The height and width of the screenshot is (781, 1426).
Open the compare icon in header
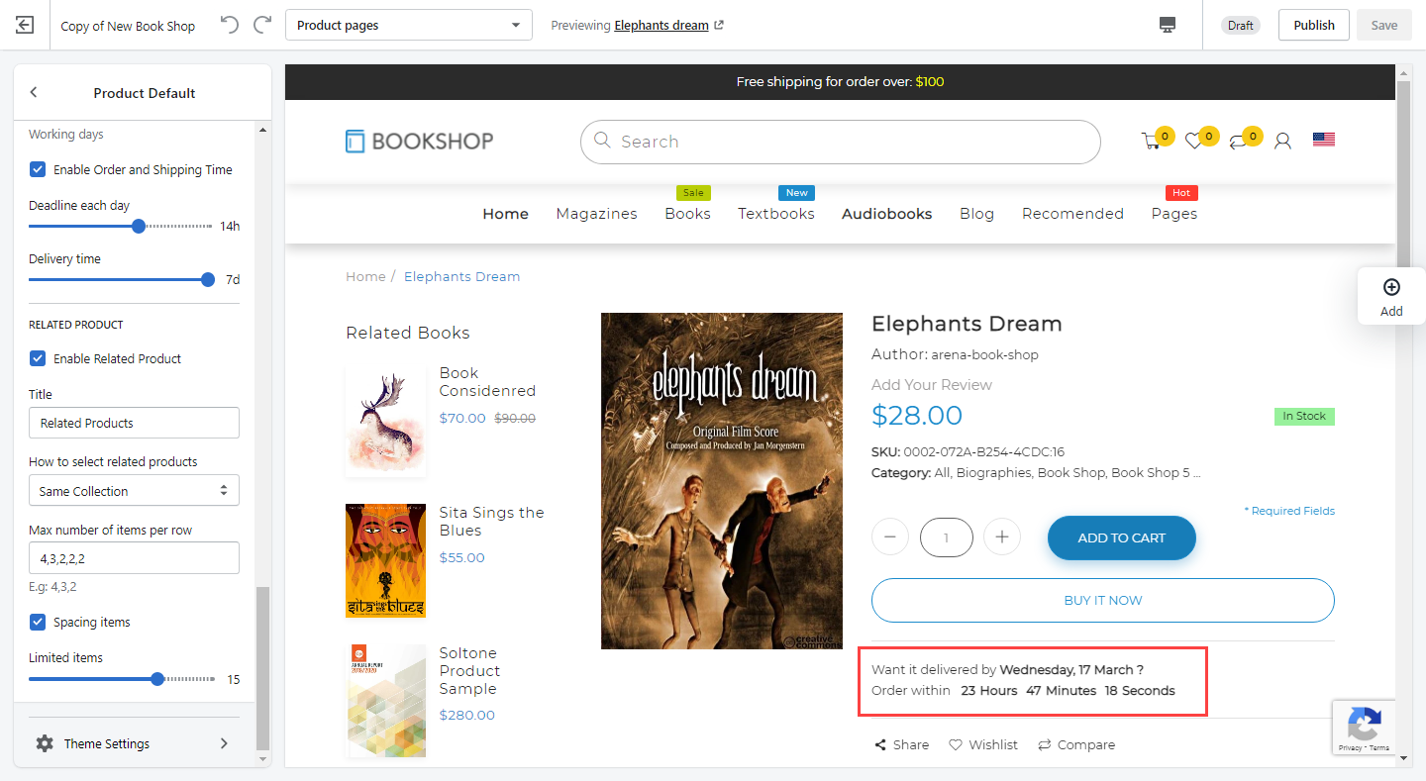[1238, 142]
